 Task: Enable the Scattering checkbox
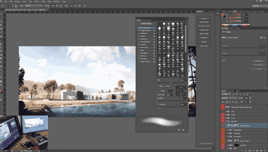[139, 33]
